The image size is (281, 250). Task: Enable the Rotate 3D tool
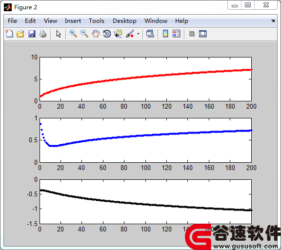[x=107, y=34]
